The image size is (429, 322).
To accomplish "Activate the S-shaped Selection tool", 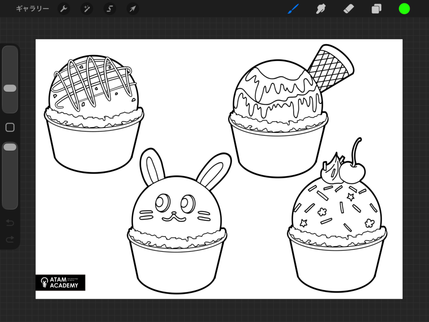I will 110,9.
